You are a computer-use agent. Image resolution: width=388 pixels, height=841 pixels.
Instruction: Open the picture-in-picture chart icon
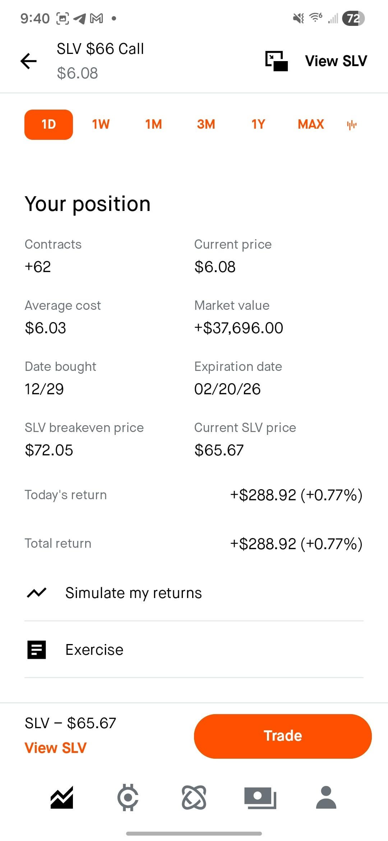(276, 61)
